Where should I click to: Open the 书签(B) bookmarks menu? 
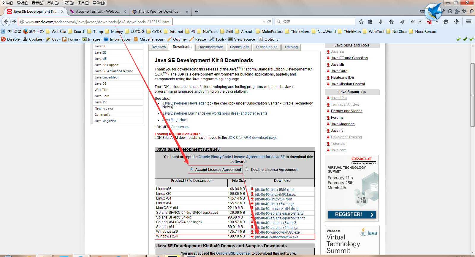pyautogui.click(x=68, y=3)
